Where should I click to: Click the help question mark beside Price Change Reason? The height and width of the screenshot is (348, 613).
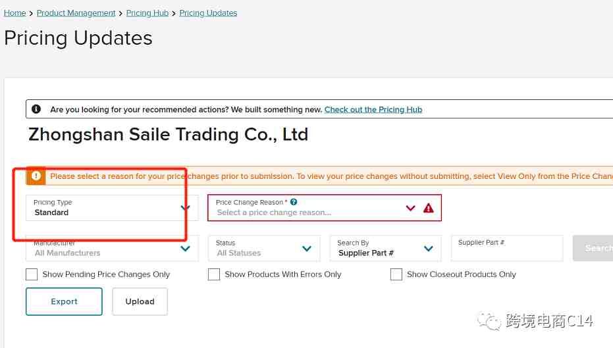pos(294,202)
